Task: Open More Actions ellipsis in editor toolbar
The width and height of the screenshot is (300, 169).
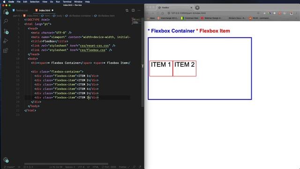Action: [x=139, y=10]
